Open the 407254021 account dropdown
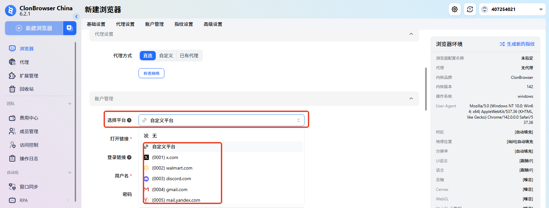This screenshot has width=549, height=208. (x=512, y=9)
